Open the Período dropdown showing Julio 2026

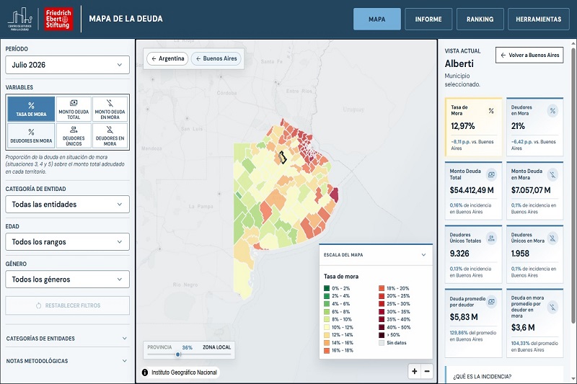pyautogui.click(x=67, y=65)
